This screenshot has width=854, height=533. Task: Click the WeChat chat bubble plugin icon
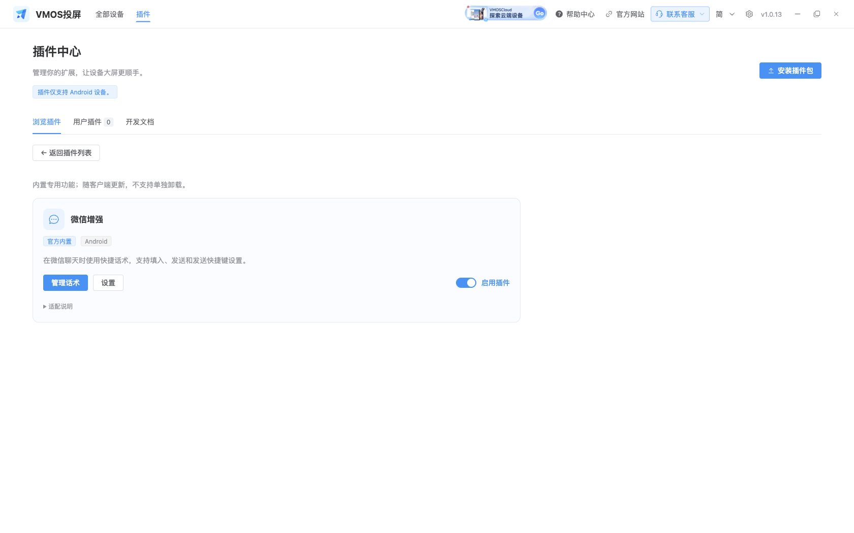[x=54, y=219]
